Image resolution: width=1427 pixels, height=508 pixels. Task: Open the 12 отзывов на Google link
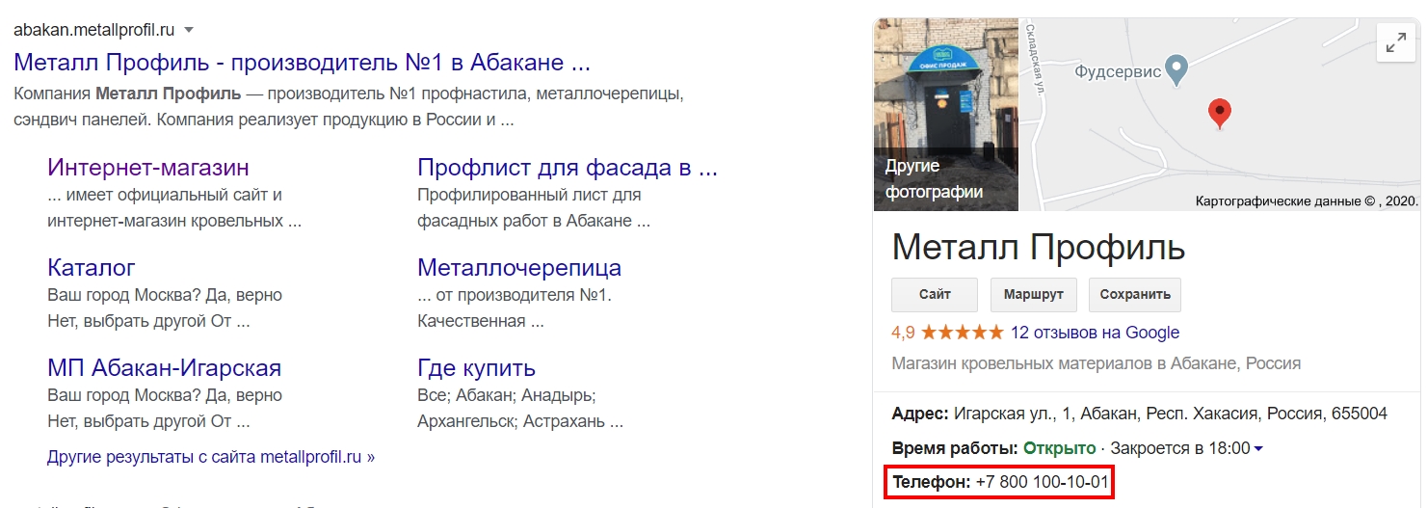click(1095, 333)
